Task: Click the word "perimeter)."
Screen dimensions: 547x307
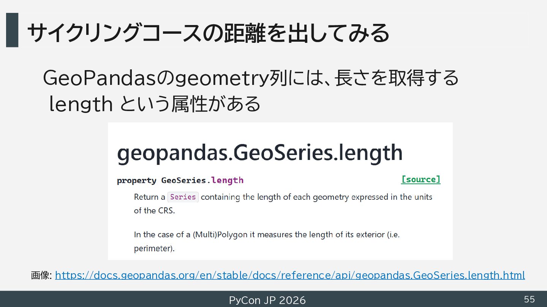Action: [154, 249]
